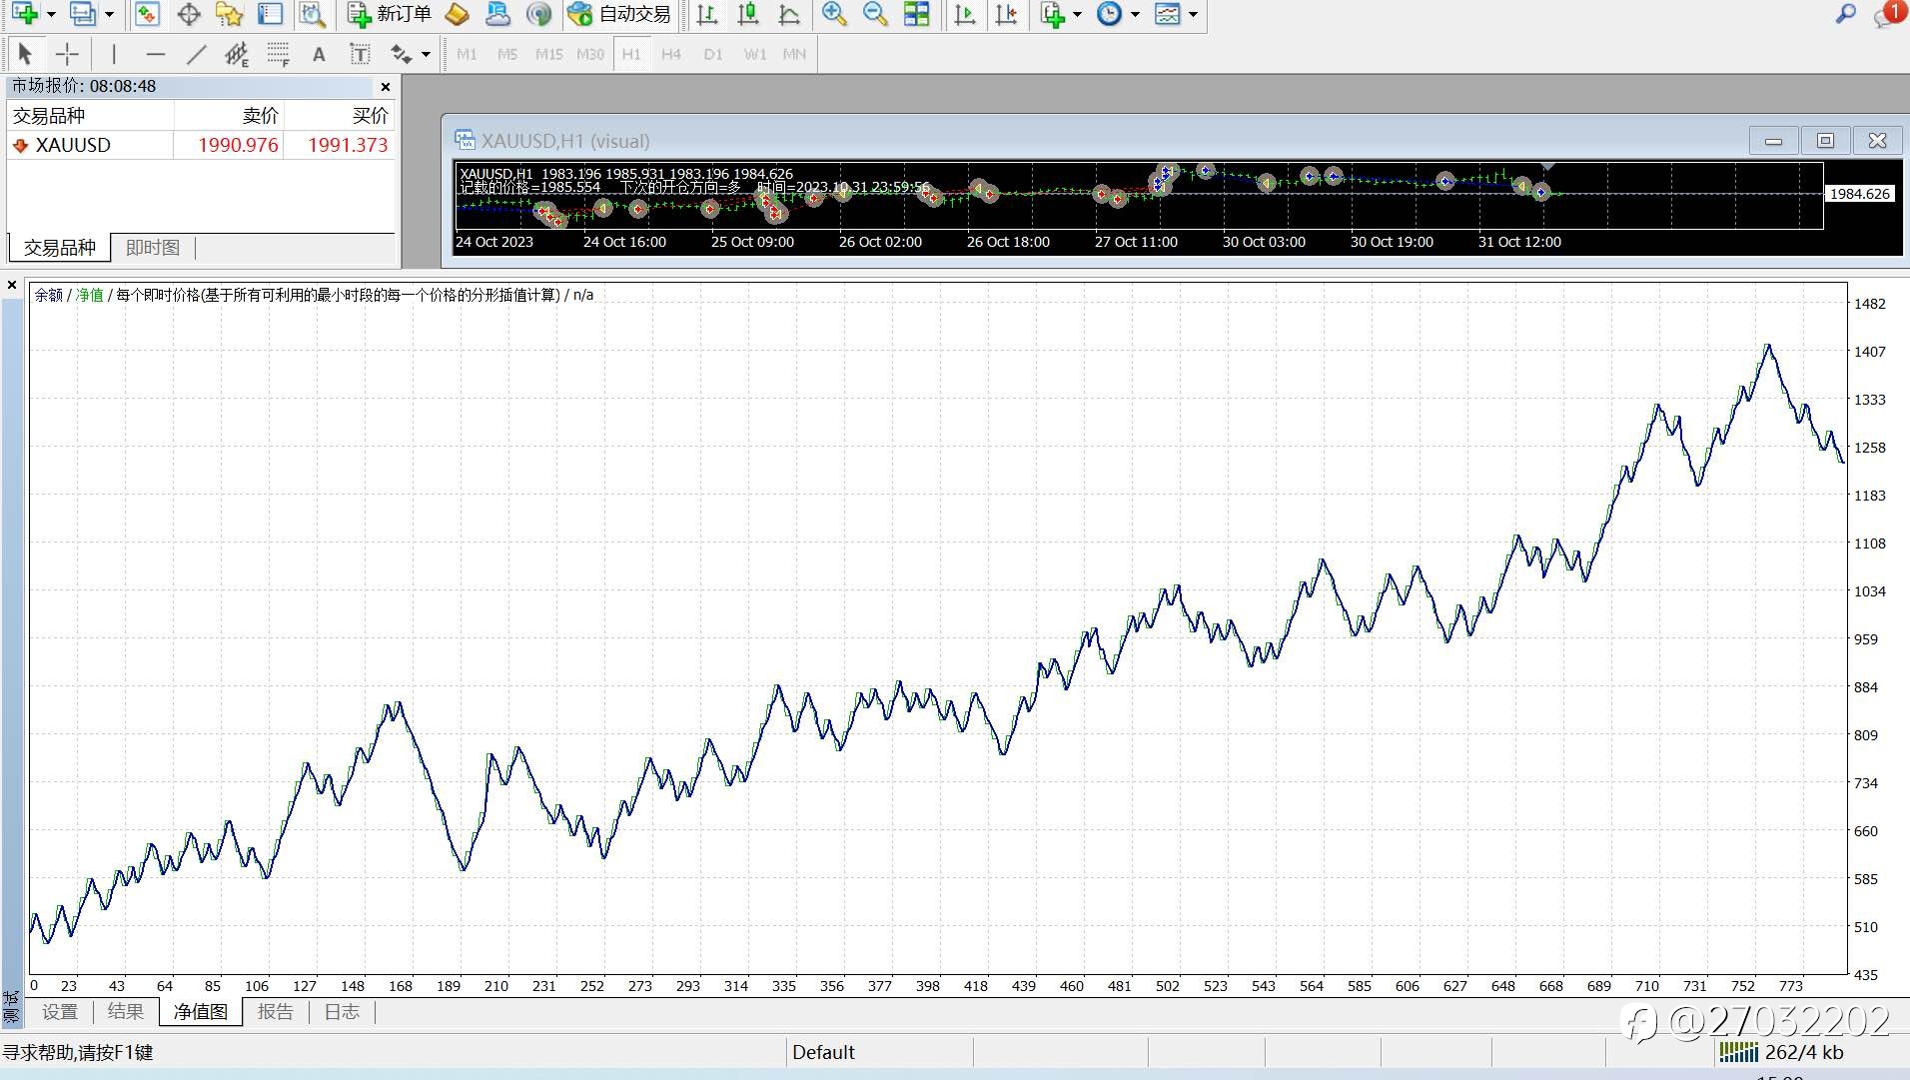Zoom out on the chart
This screenshot has height=1080, width=1910.
(x=875, y=14)
